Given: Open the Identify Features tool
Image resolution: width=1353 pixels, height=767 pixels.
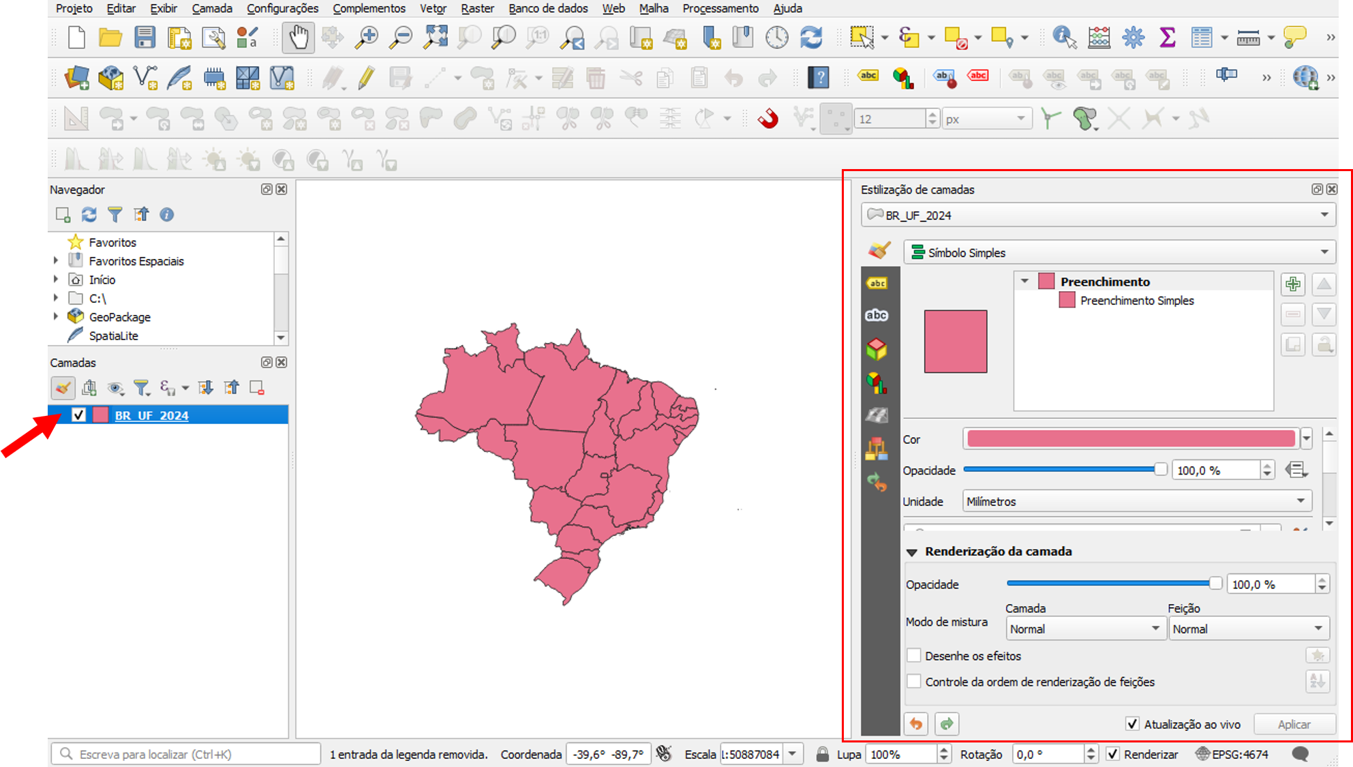Looking at the screenshot, I should coord(1064,37).
